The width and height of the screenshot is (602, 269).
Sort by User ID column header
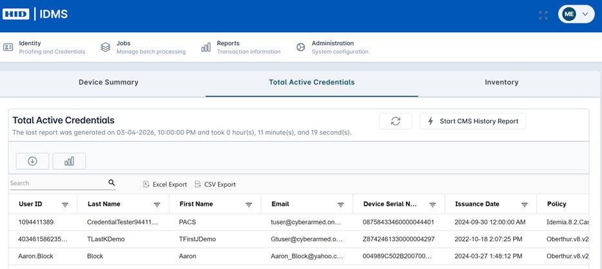click(30, 204)
